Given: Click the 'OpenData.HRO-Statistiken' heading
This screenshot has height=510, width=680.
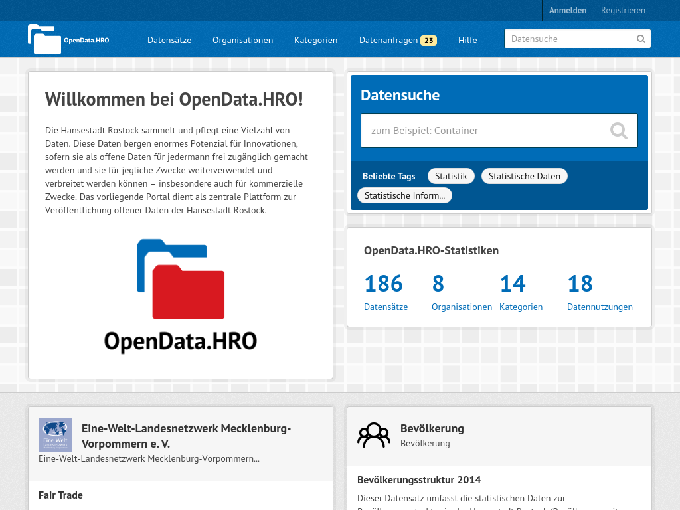Looking at the screenshot, I should (x=431, y=250).
